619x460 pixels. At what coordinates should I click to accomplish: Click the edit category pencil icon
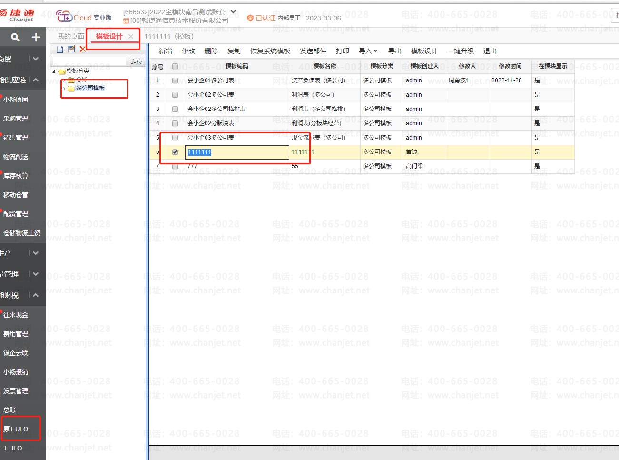[x=71, y=49]
